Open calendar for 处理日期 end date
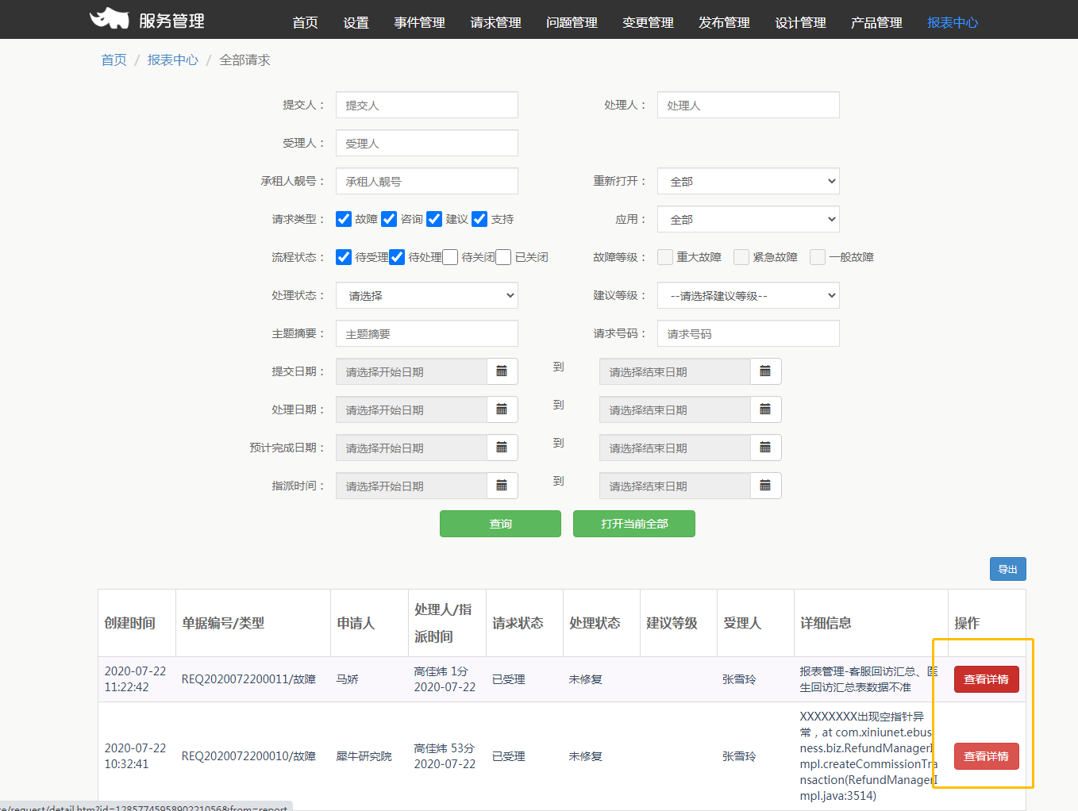 765,409
